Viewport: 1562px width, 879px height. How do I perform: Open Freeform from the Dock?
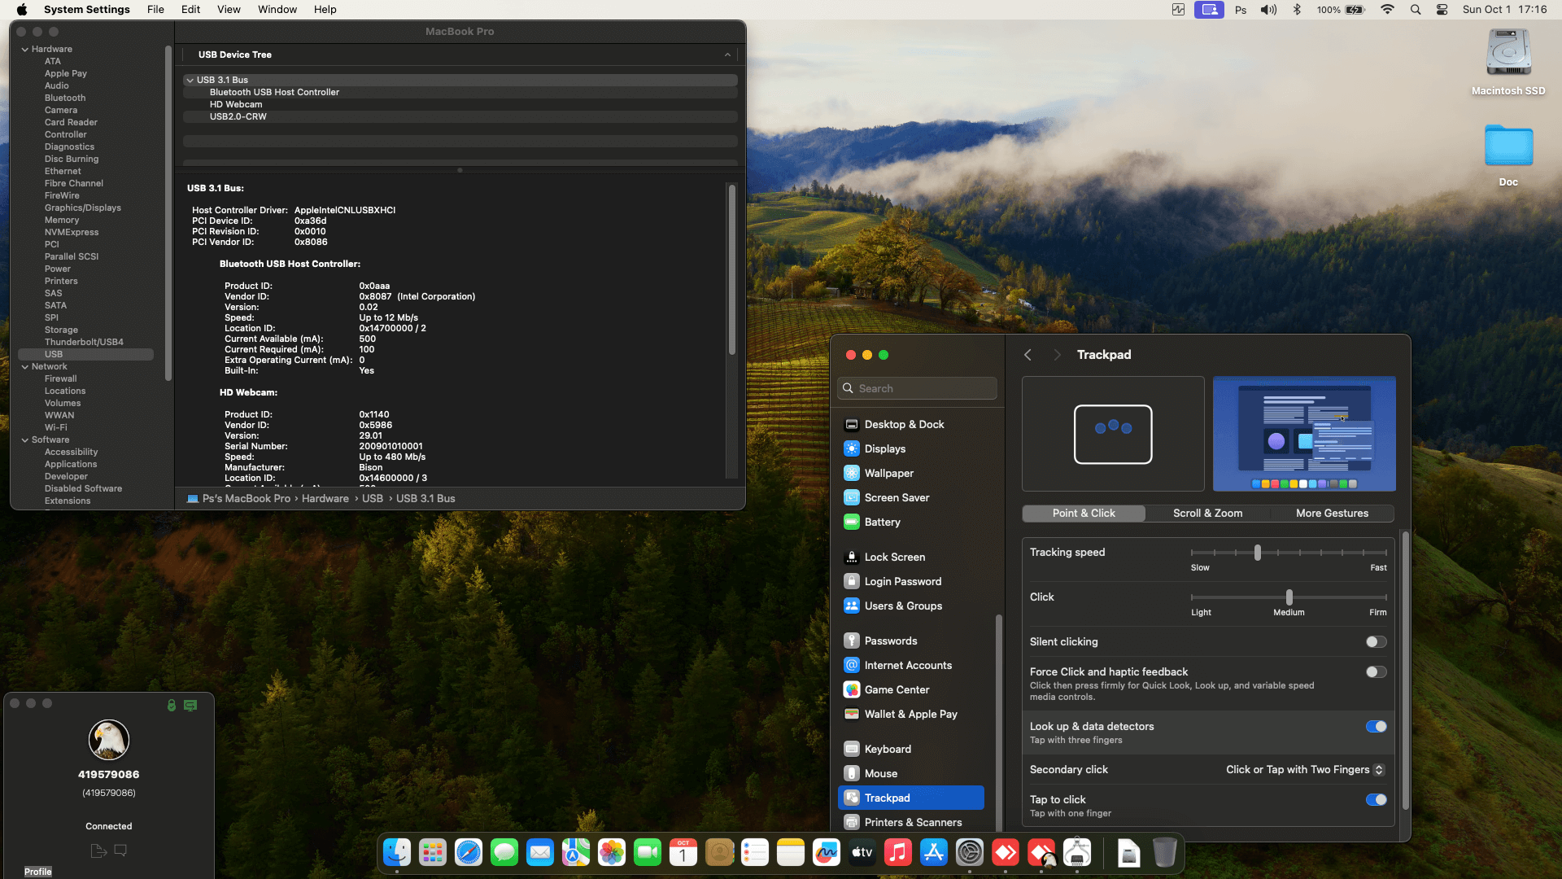[826, 853]
